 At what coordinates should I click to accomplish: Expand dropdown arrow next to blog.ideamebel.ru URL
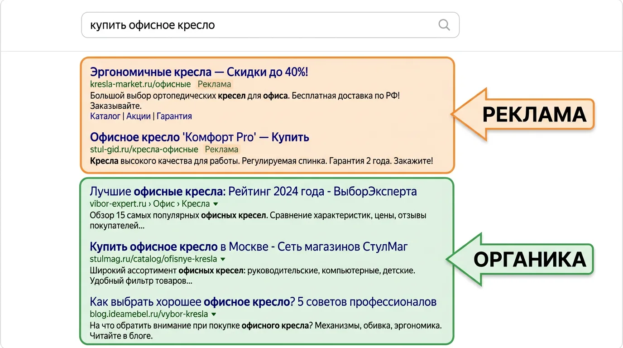click(x=214, y=314)
